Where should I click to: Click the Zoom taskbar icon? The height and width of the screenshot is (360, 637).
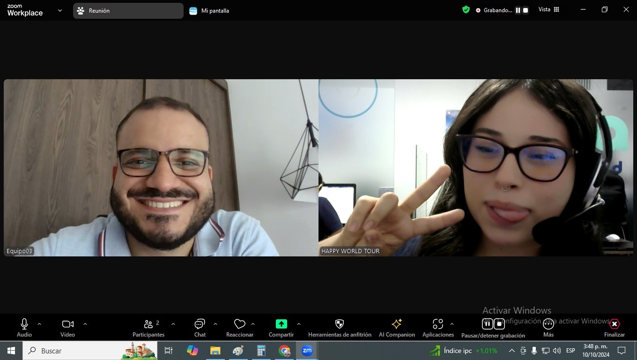point(307,351)
